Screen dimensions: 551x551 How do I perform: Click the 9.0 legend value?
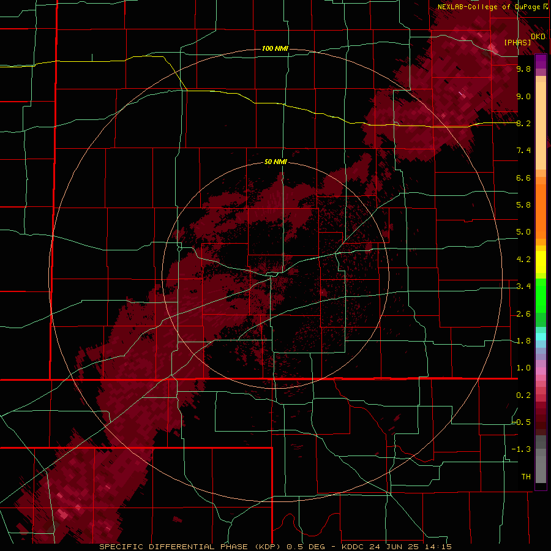523,96
